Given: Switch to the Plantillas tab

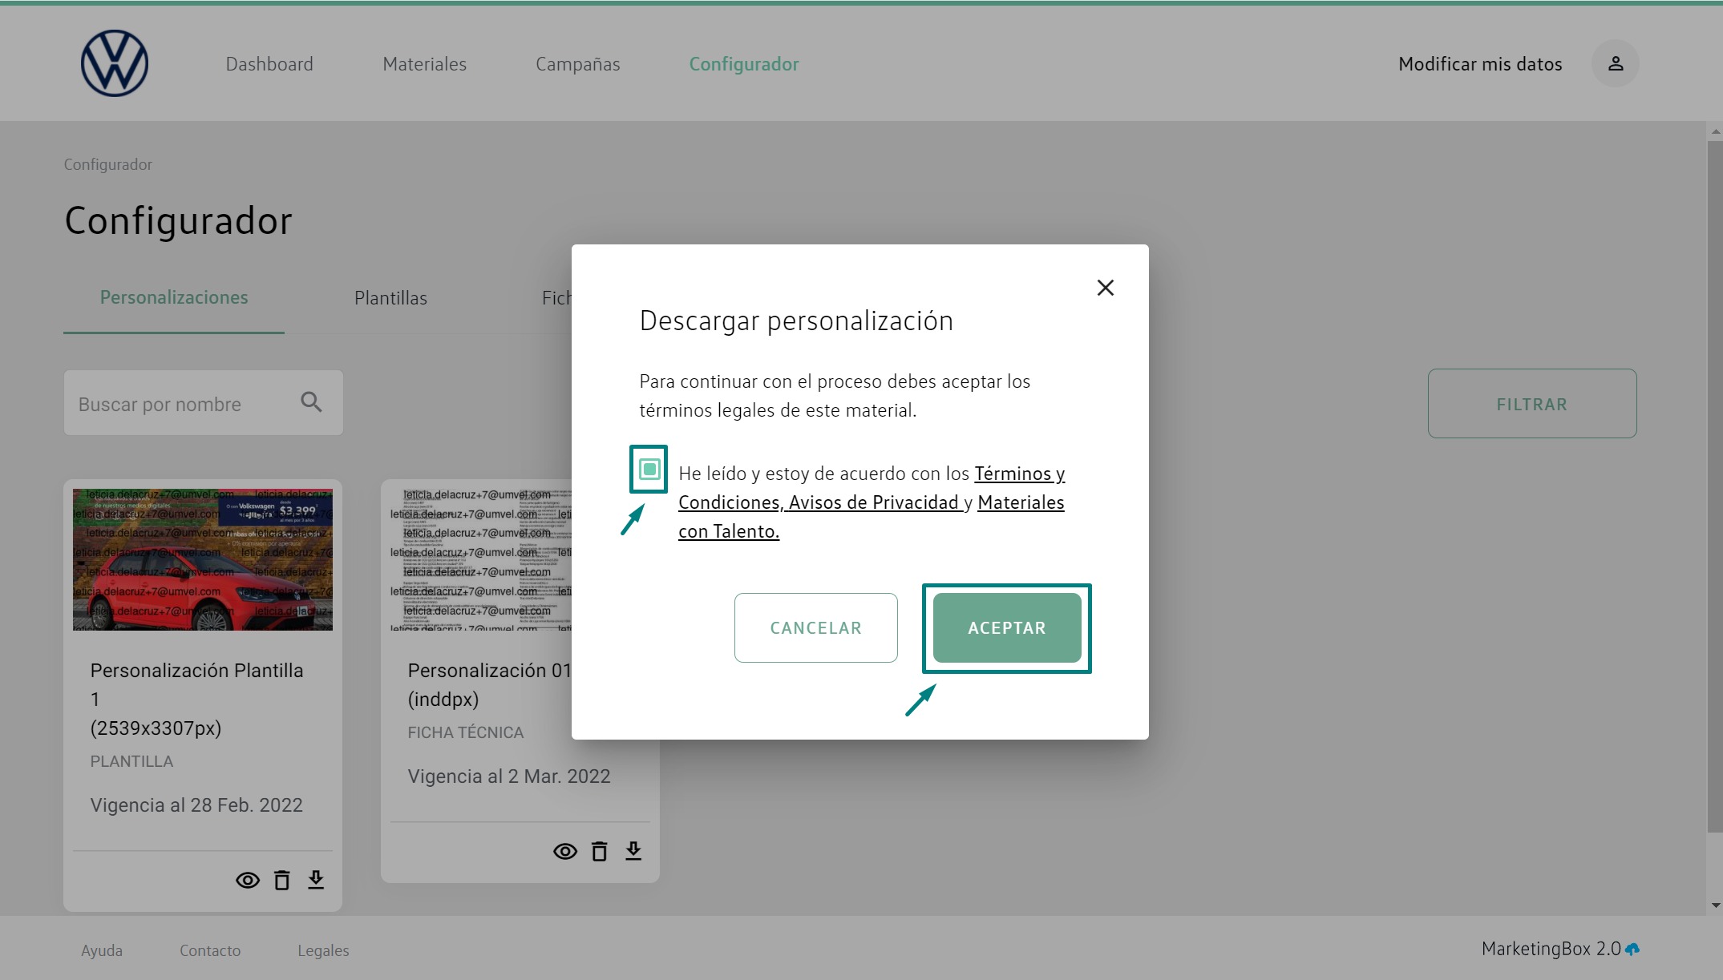Looking at the screenshot, I should (390, 298).
